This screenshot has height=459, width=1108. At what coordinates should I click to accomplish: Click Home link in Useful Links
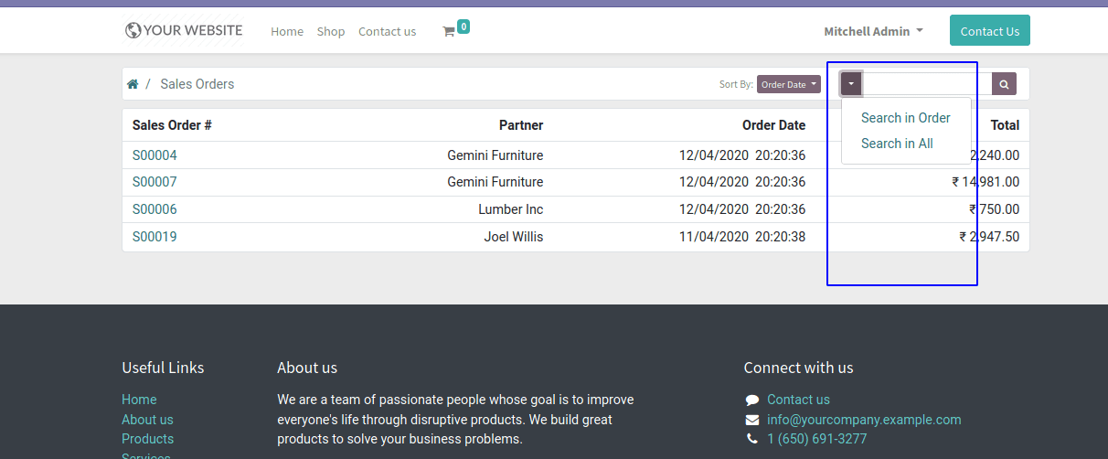click(139, 400)
